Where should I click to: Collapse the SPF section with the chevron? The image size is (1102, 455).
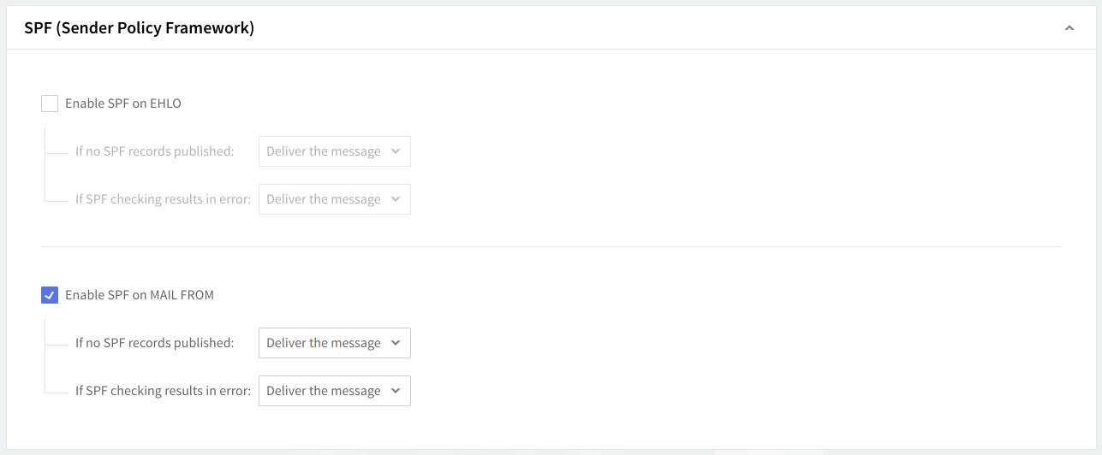point(1069,28)
